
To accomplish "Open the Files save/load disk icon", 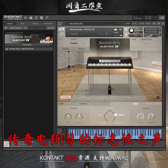I will point(31,18).
